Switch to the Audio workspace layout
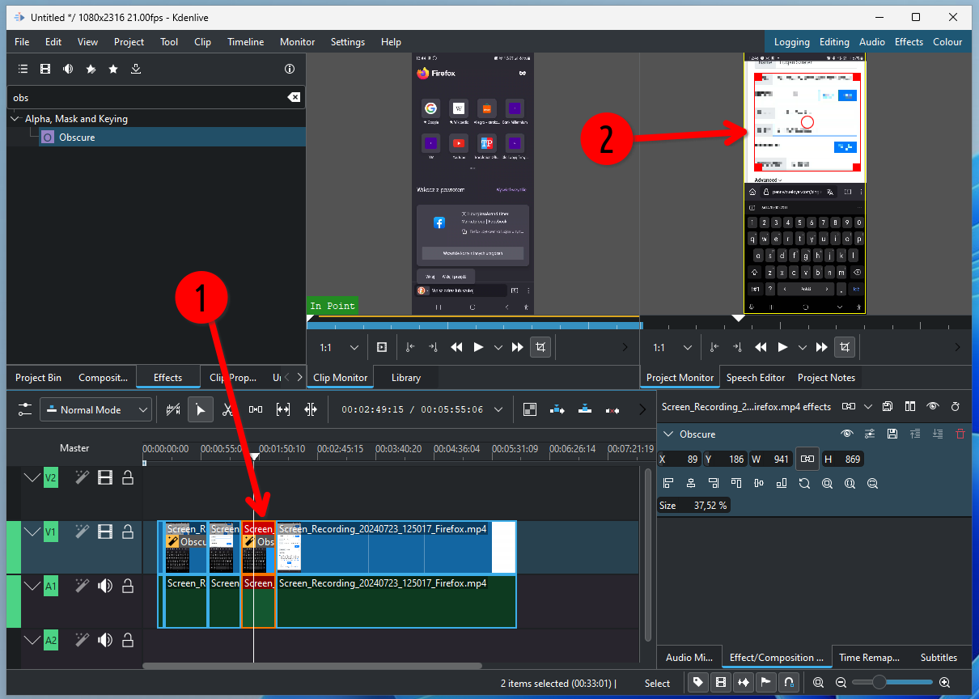The height and width of the screenshot is (699, 979). [871, 42]
